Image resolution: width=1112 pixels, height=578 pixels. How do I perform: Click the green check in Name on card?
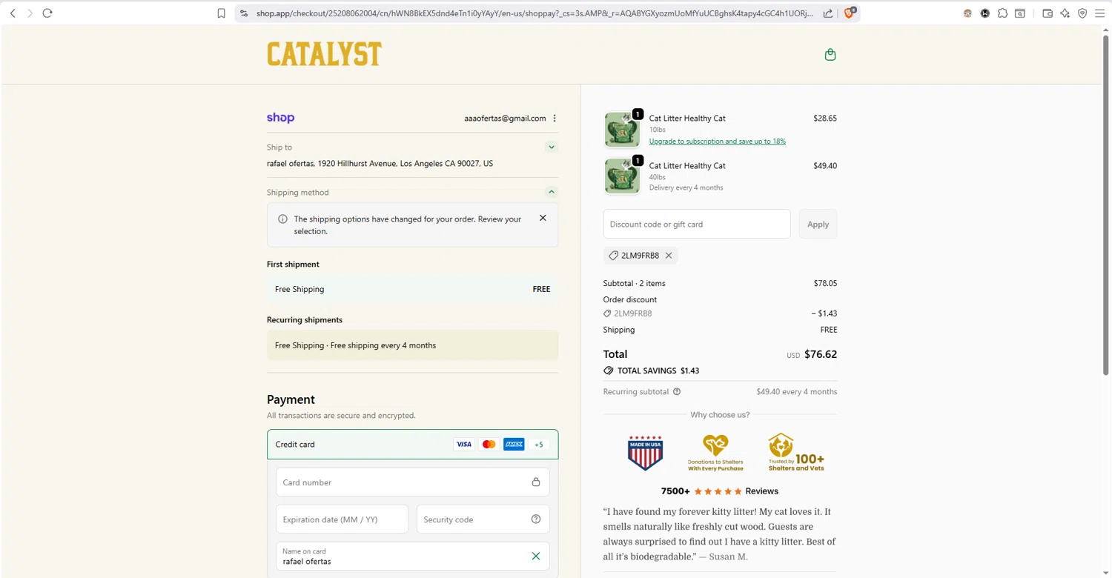pos(536,557)
